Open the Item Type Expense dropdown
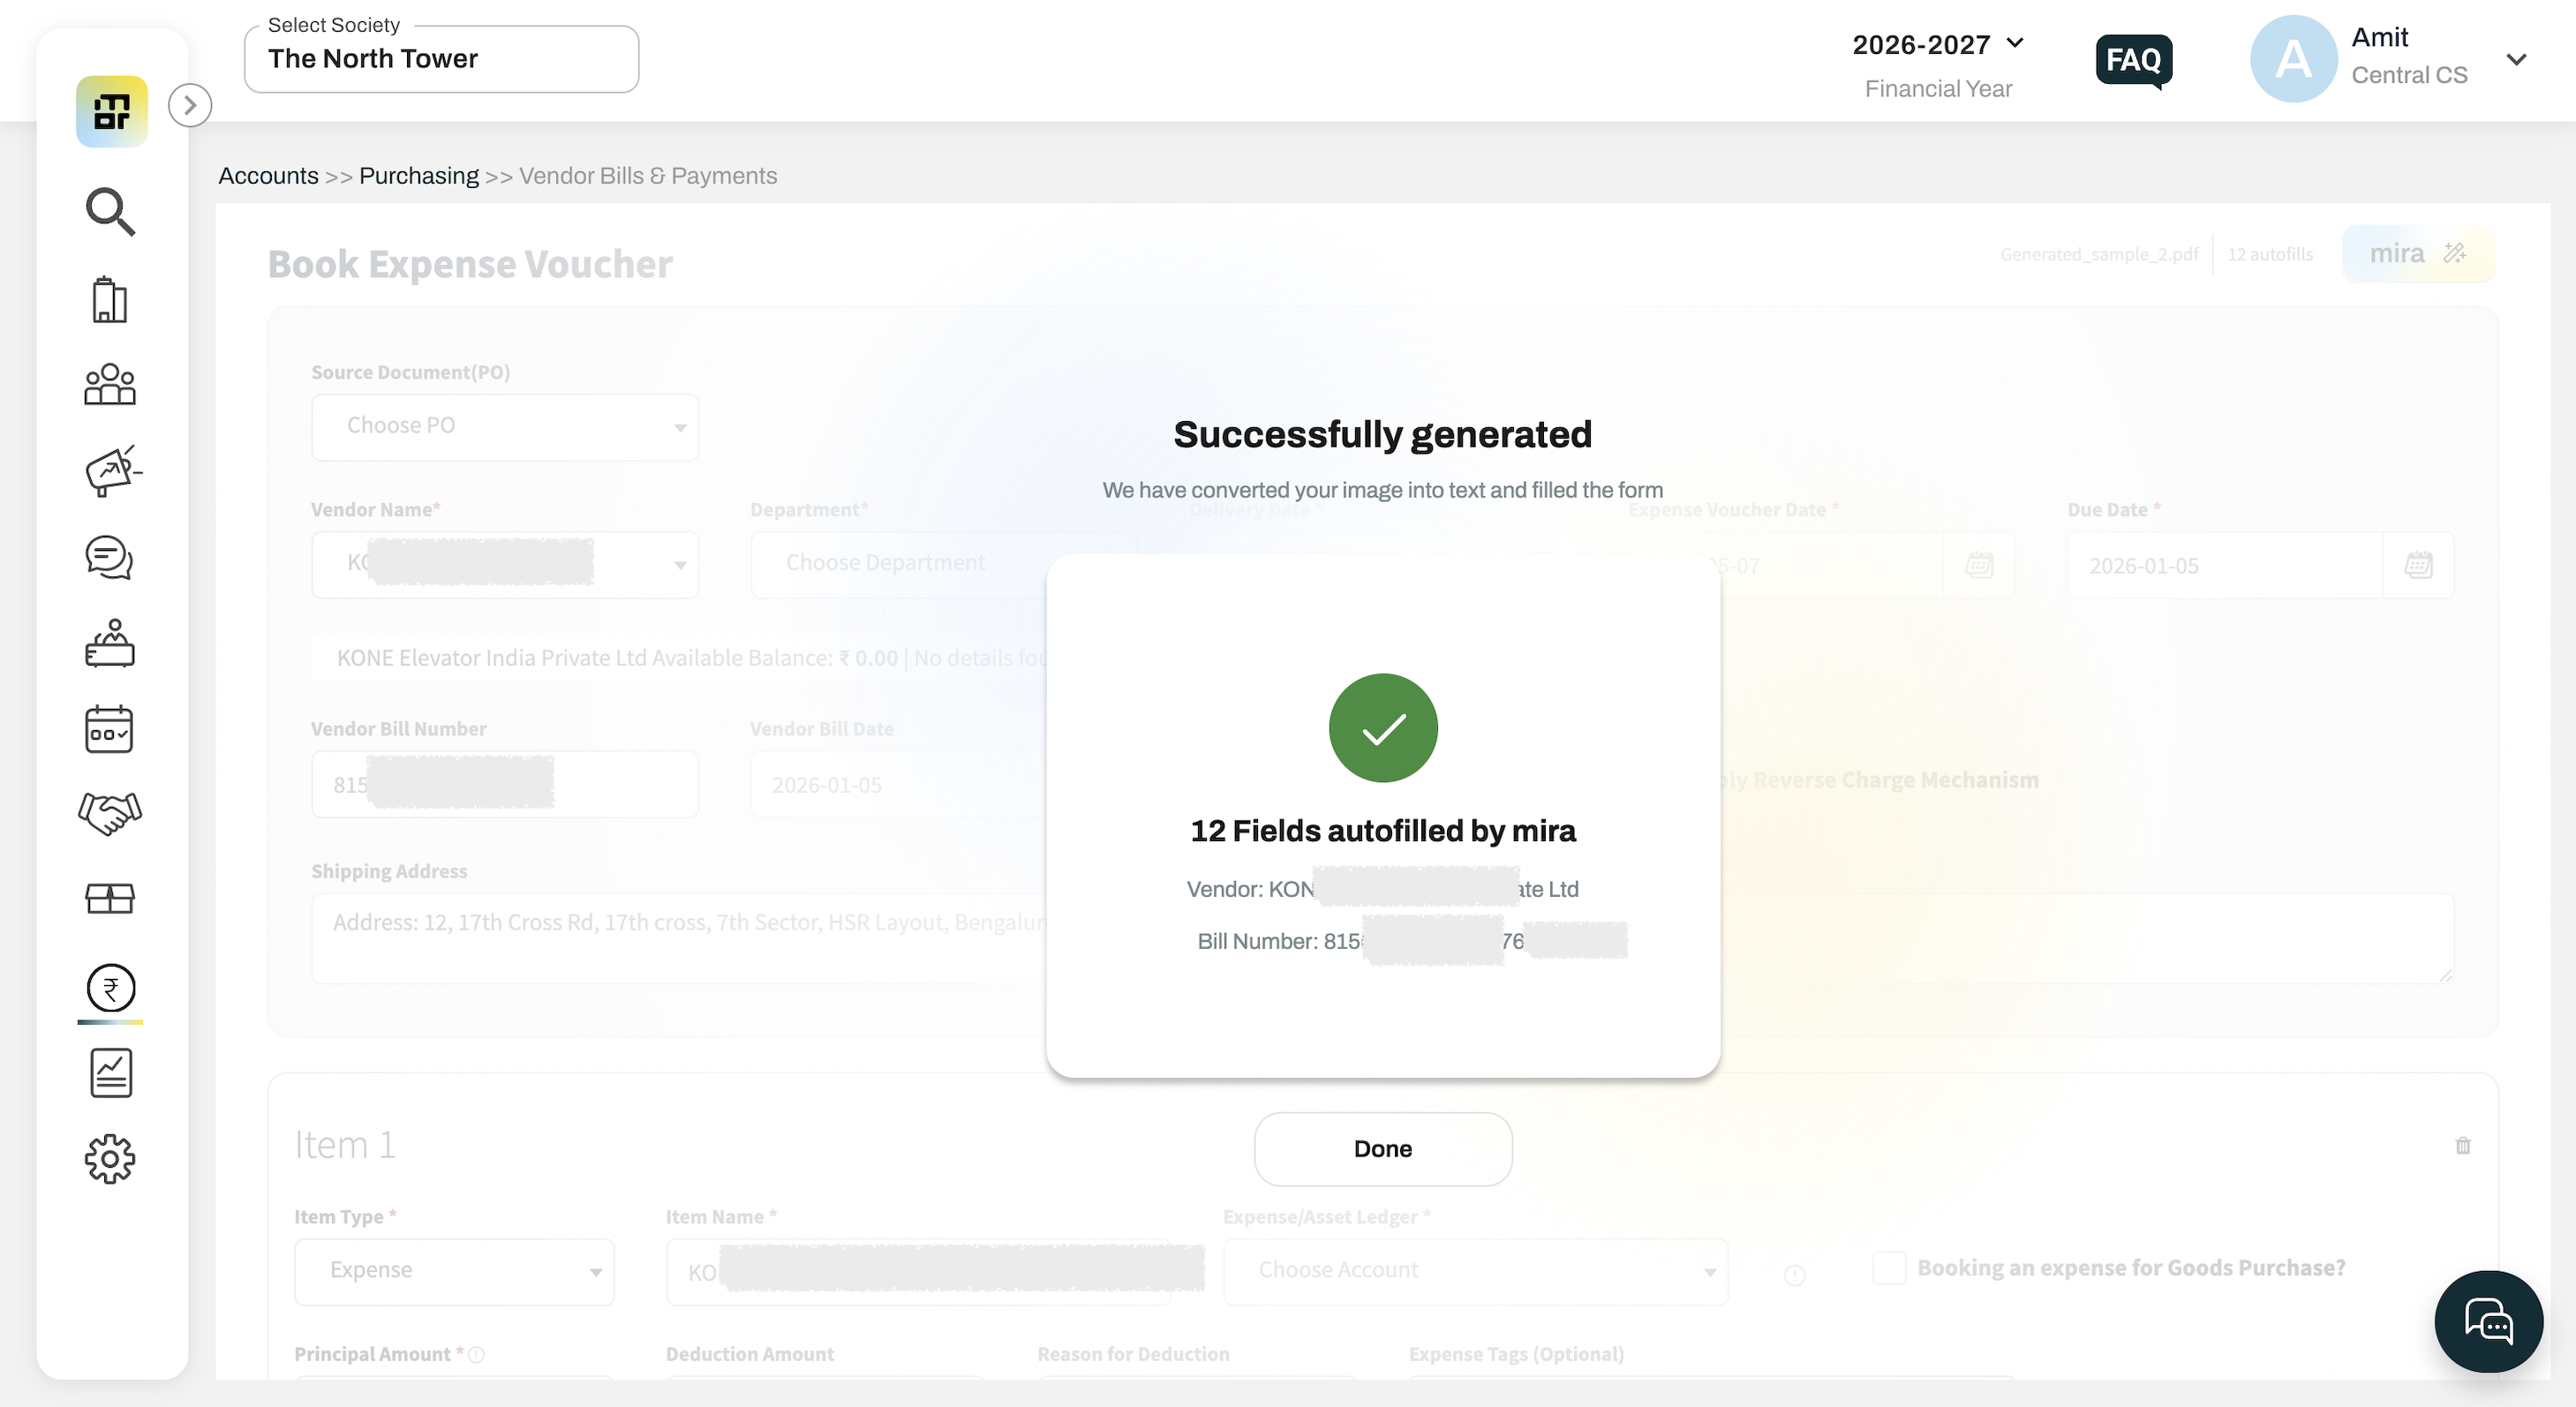This screenshot has height=1407, width=2576. [x=454, y=1271]
